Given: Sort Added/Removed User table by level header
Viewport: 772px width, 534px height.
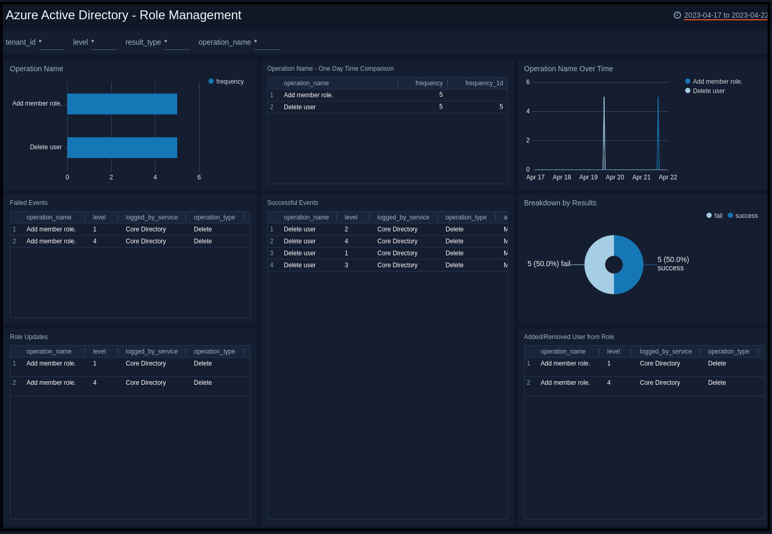Looking at the screenshot, I should pos(613,351).
